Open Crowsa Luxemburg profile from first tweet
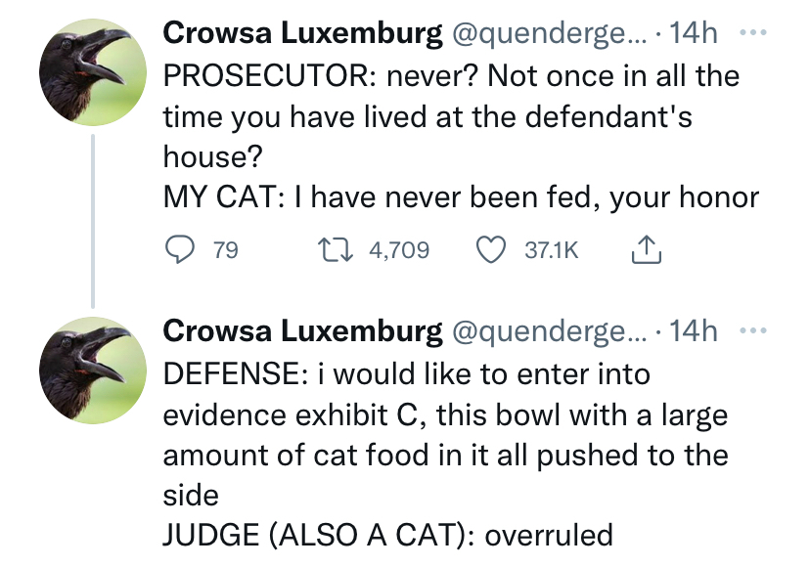The width and height of the screenshot is (810, 567). click(302, 33)
